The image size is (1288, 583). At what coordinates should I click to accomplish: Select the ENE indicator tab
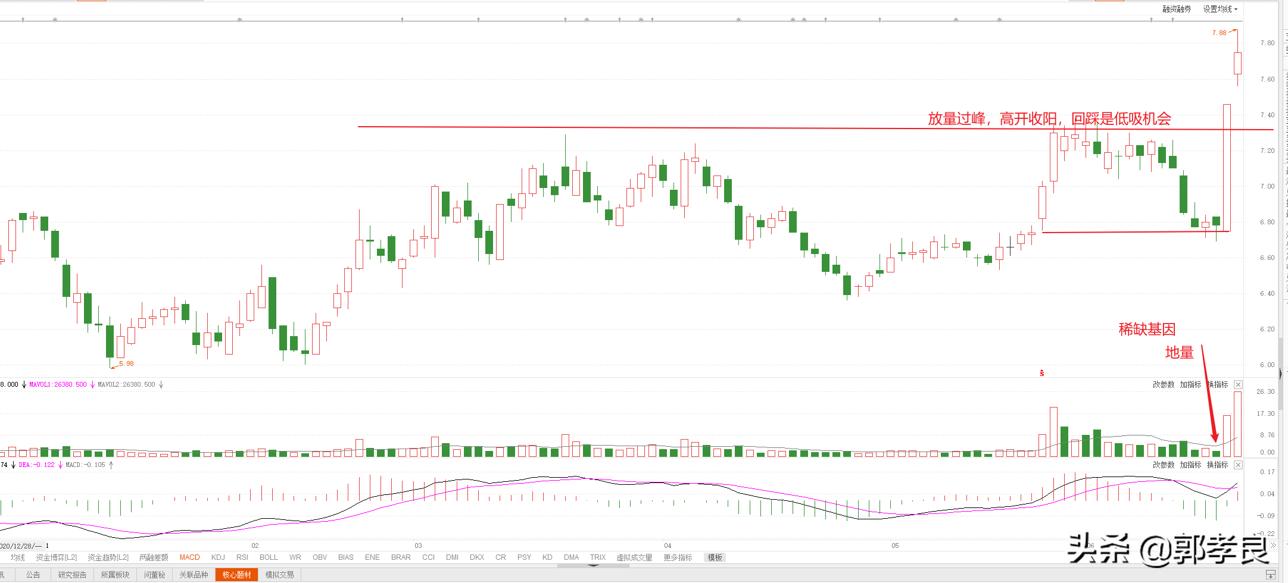[x=372, y=557]
